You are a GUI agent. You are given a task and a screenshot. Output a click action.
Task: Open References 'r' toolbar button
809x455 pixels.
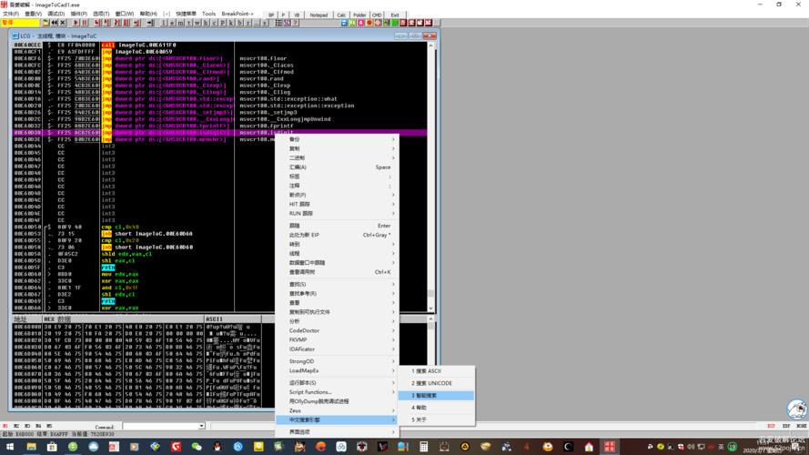click(x=248, y=23)
